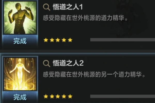The height and width of the screenshot is (103, 155).
Task: Open the 悟道之人2 achievement title
Action: tap(68, 63)
